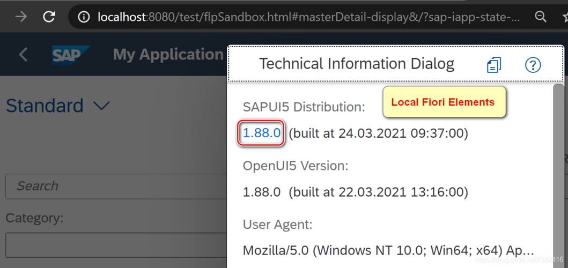Click the zoom magnifier icon in address bar
This screenshot has width=568, height=268.
click(x=540, y=17)
